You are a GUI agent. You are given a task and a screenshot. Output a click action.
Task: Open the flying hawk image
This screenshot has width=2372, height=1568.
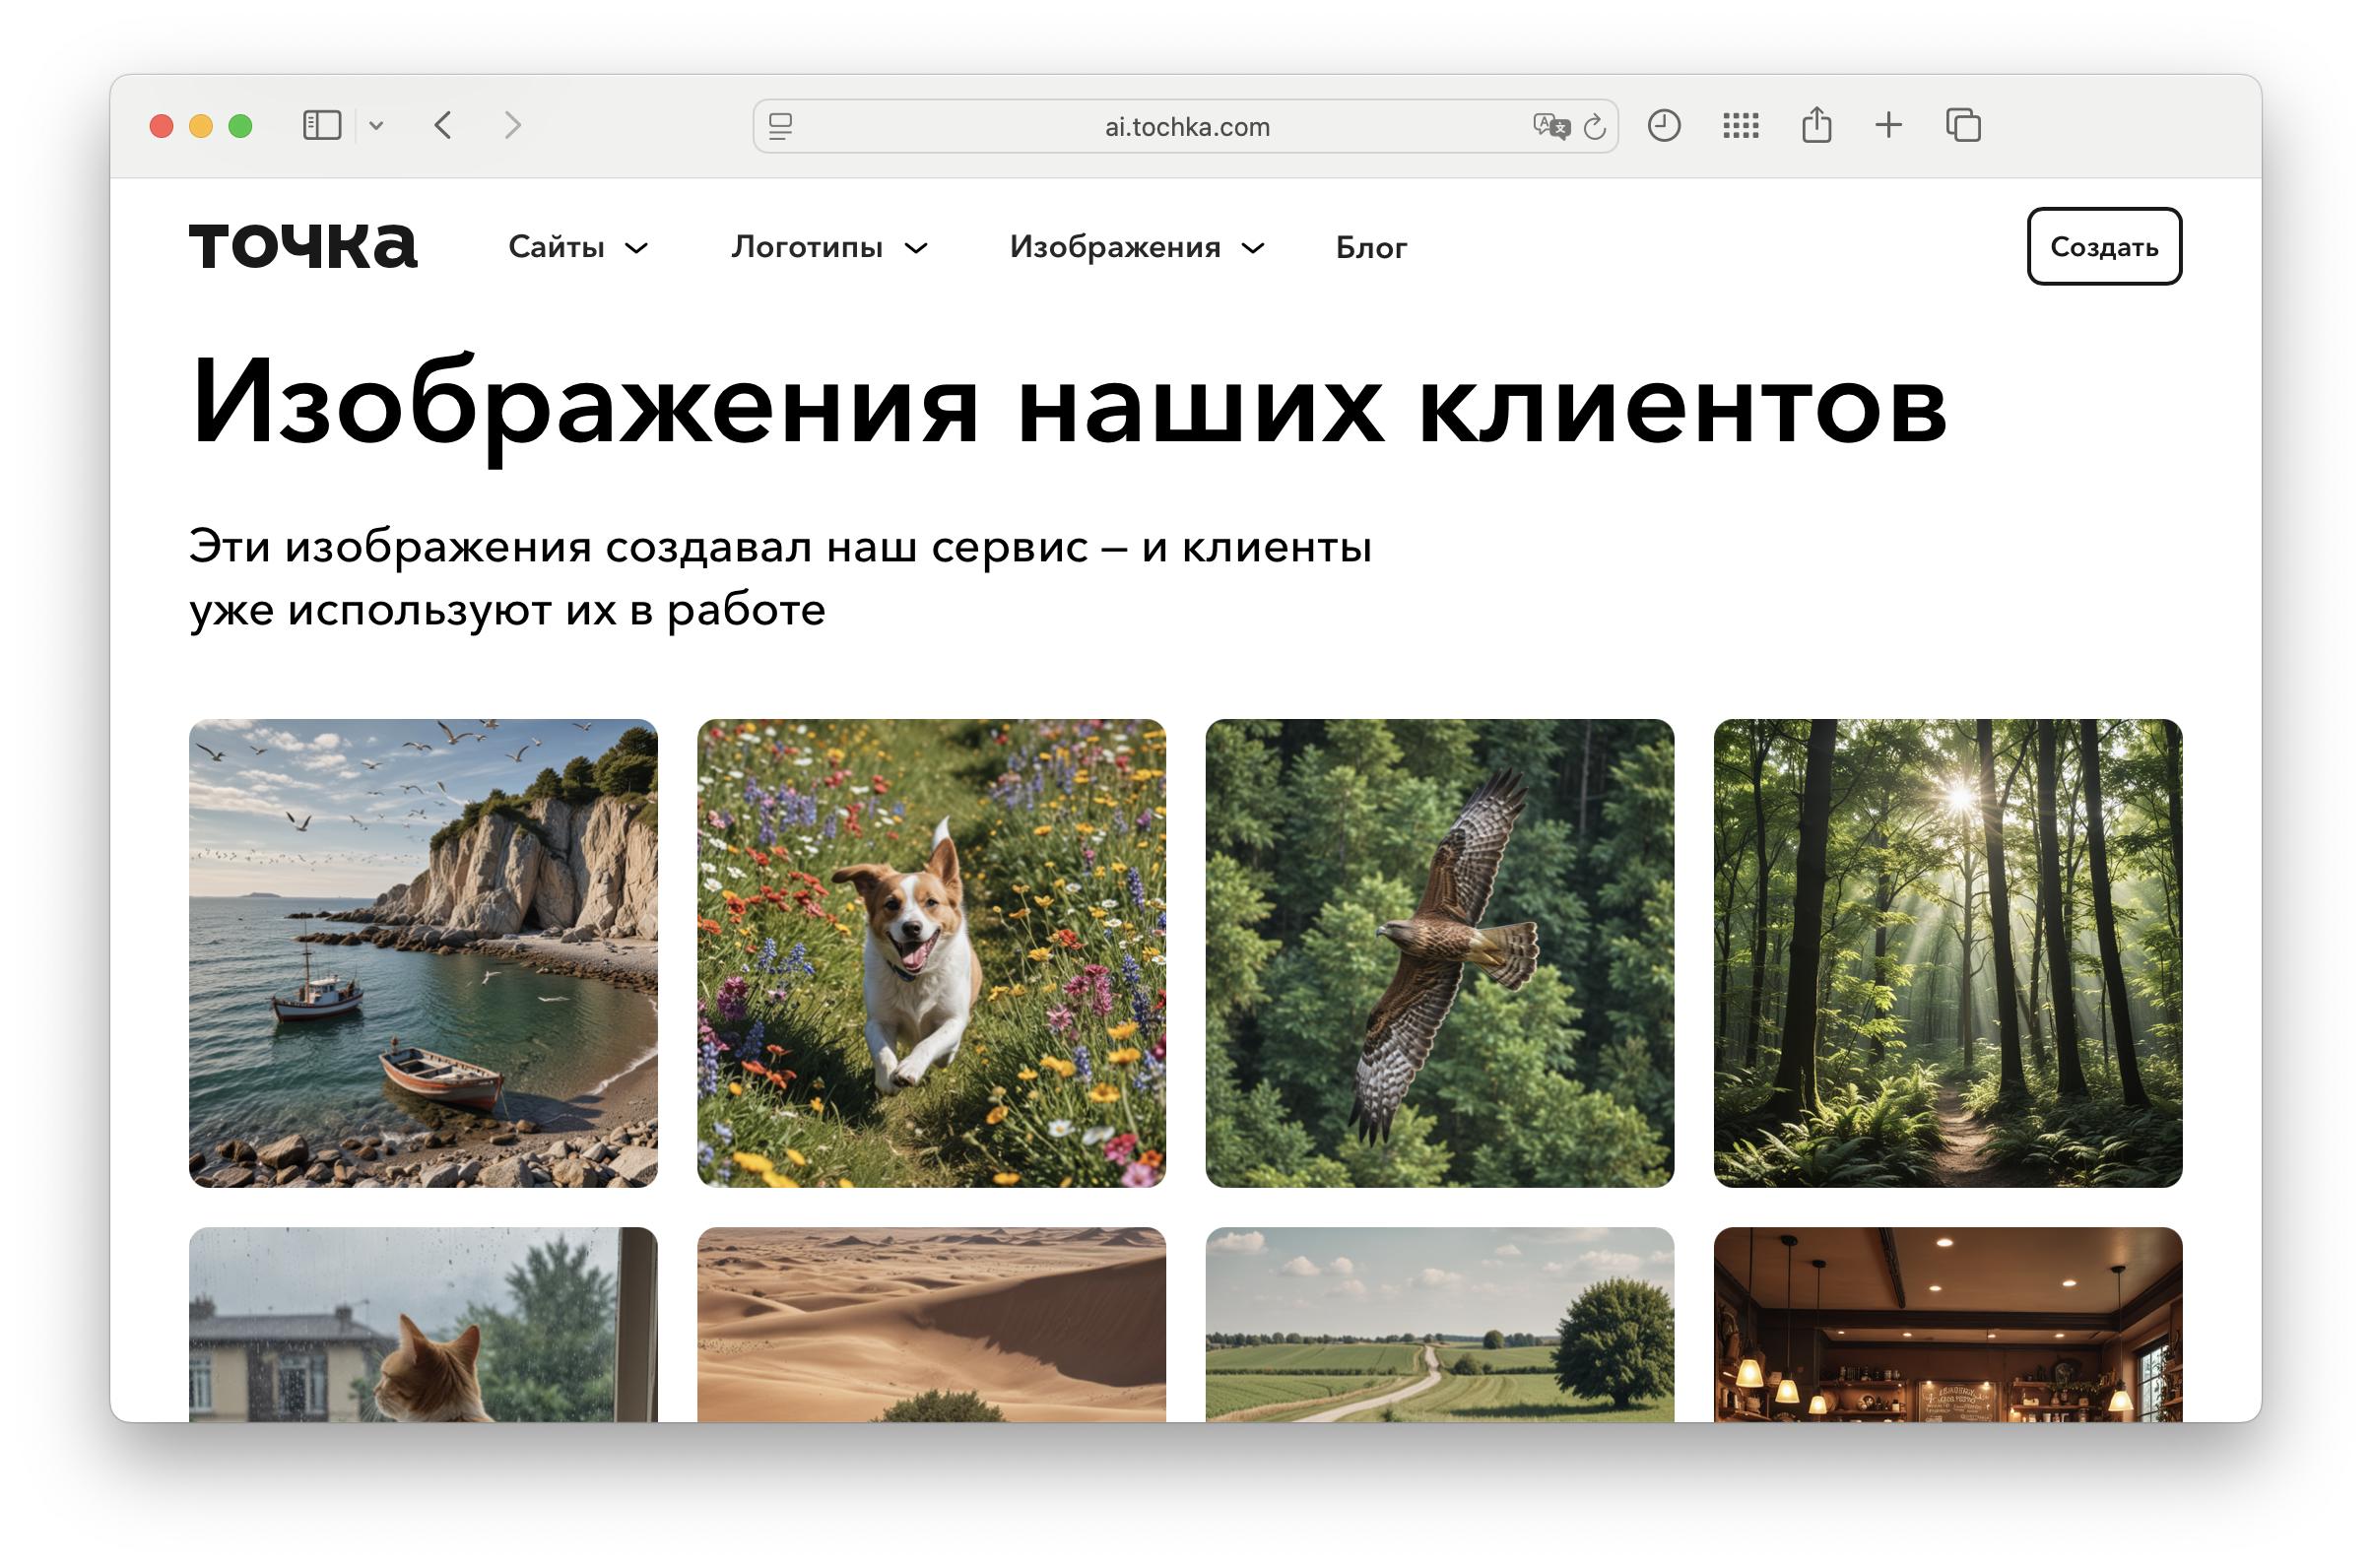(1440, 953)
